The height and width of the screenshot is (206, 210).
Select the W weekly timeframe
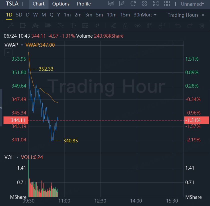coord(35,15)
